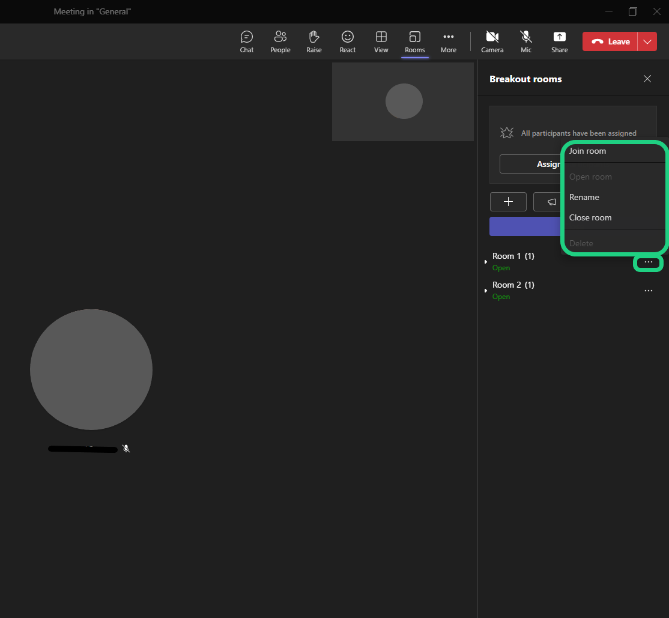This screenshot has width=669, height=618.
Task: Open the React emoji picker
Action: coord(347,41)
